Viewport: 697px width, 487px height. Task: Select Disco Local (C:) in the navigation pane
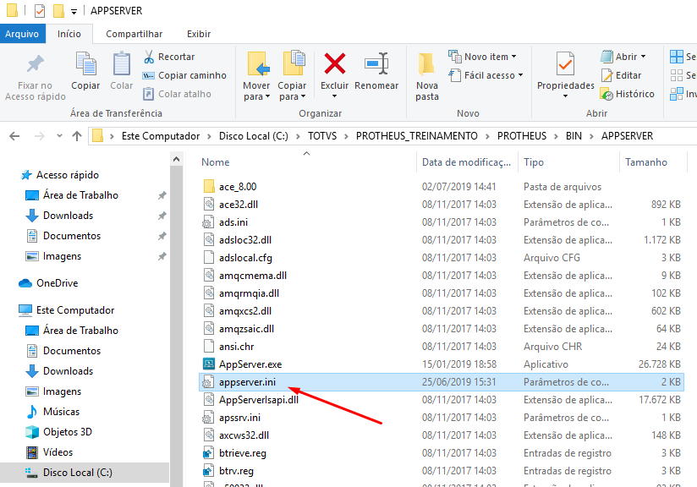point(77,473)
